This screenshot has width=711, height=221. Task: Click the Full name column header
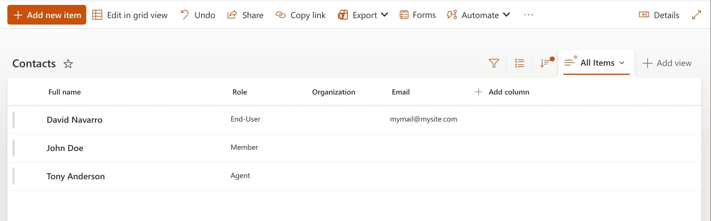(65, 92)
